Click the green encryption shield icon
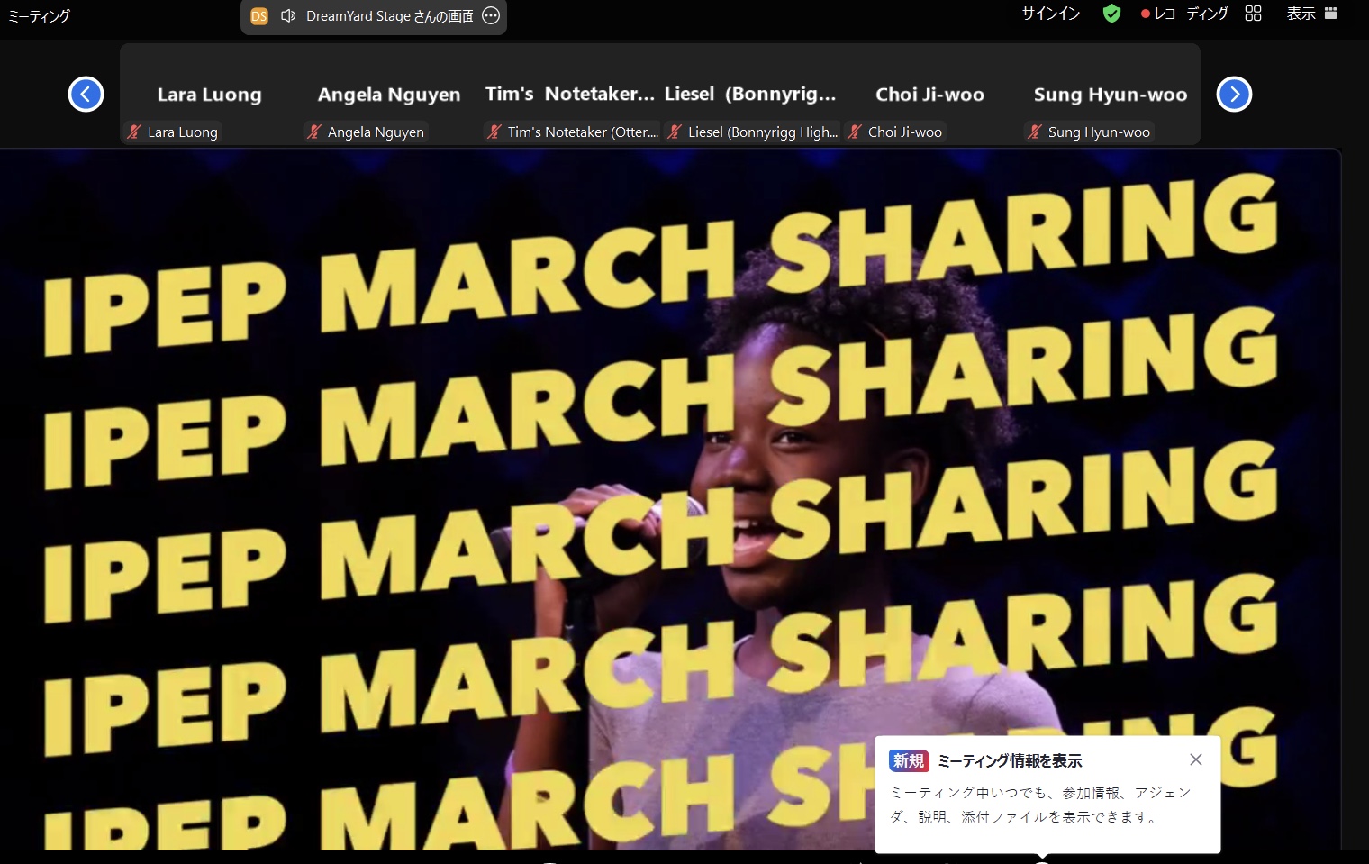Image resolution: width=1369 pixels, height=864 pixels. [1111, 14]
